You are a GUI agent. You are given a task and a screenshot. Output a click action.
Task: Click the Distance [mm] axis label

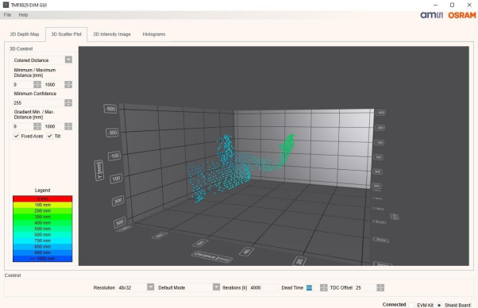click(212, 256)
